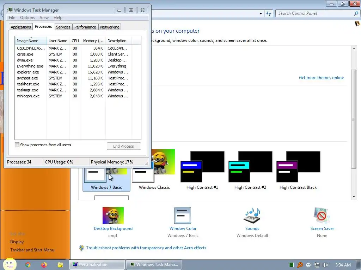Sort processes by CPU column
Image resolution: width=361 pixels, height=270 pixels.
[x=75, y=41]
